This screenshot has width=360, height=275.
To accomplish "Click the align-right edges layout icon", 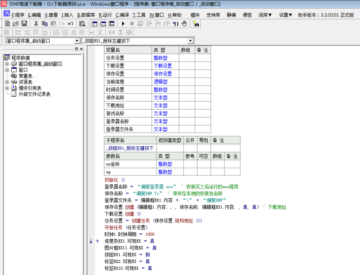I will tap(27, 32).
